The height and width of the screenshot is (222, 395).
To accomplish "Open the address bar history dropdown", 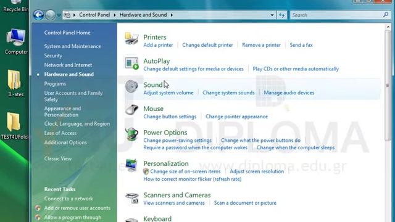I will click(272, 15).
